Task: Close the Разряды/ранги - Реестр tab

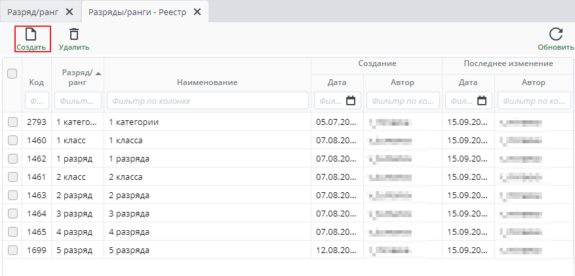Action: (x=197, y=12)
